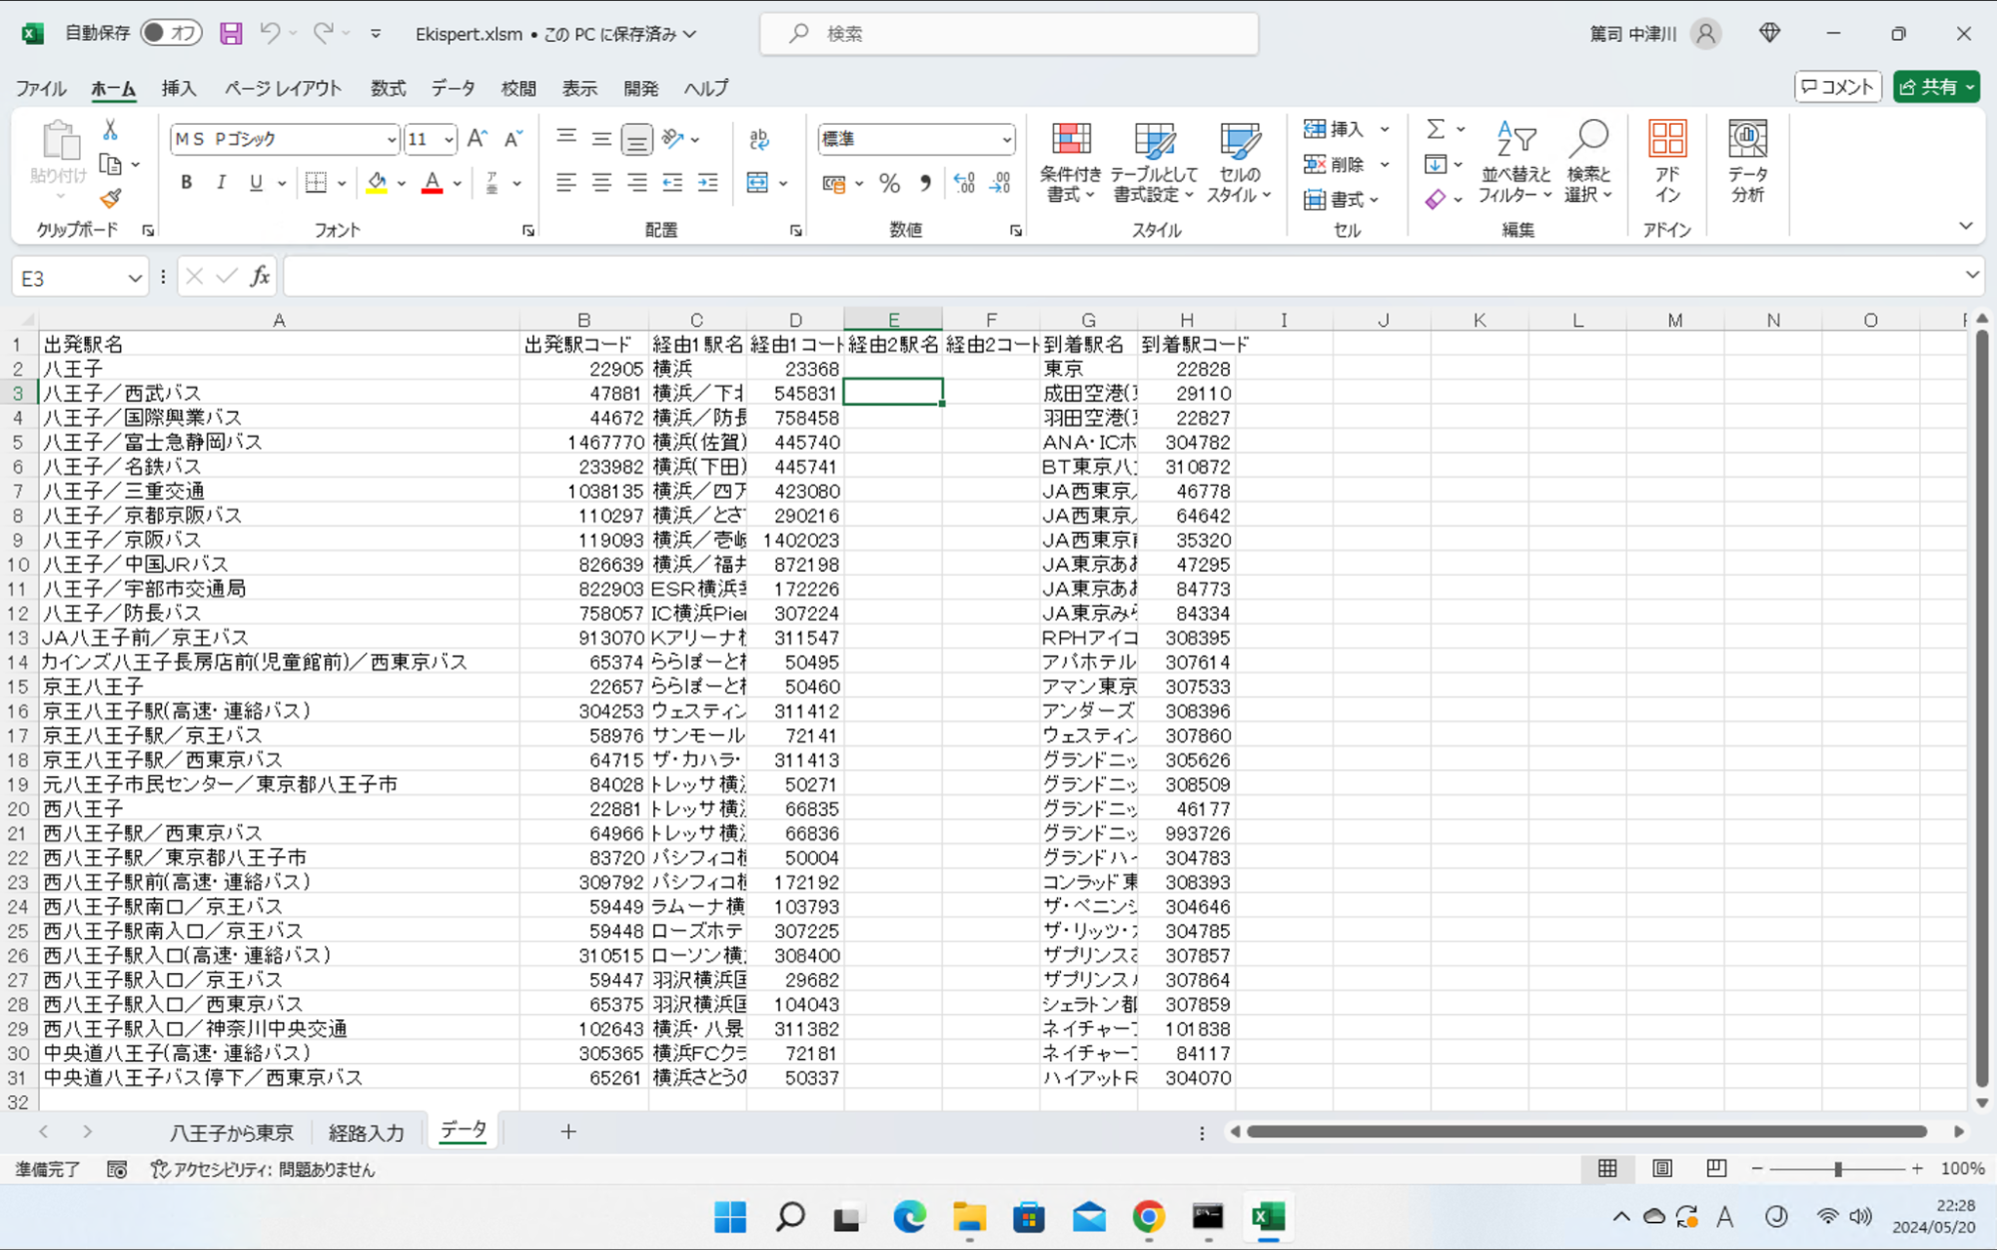Click the Insert Function fx icon
Viewport: 1997px width, 1251px height.
point(260,277)
